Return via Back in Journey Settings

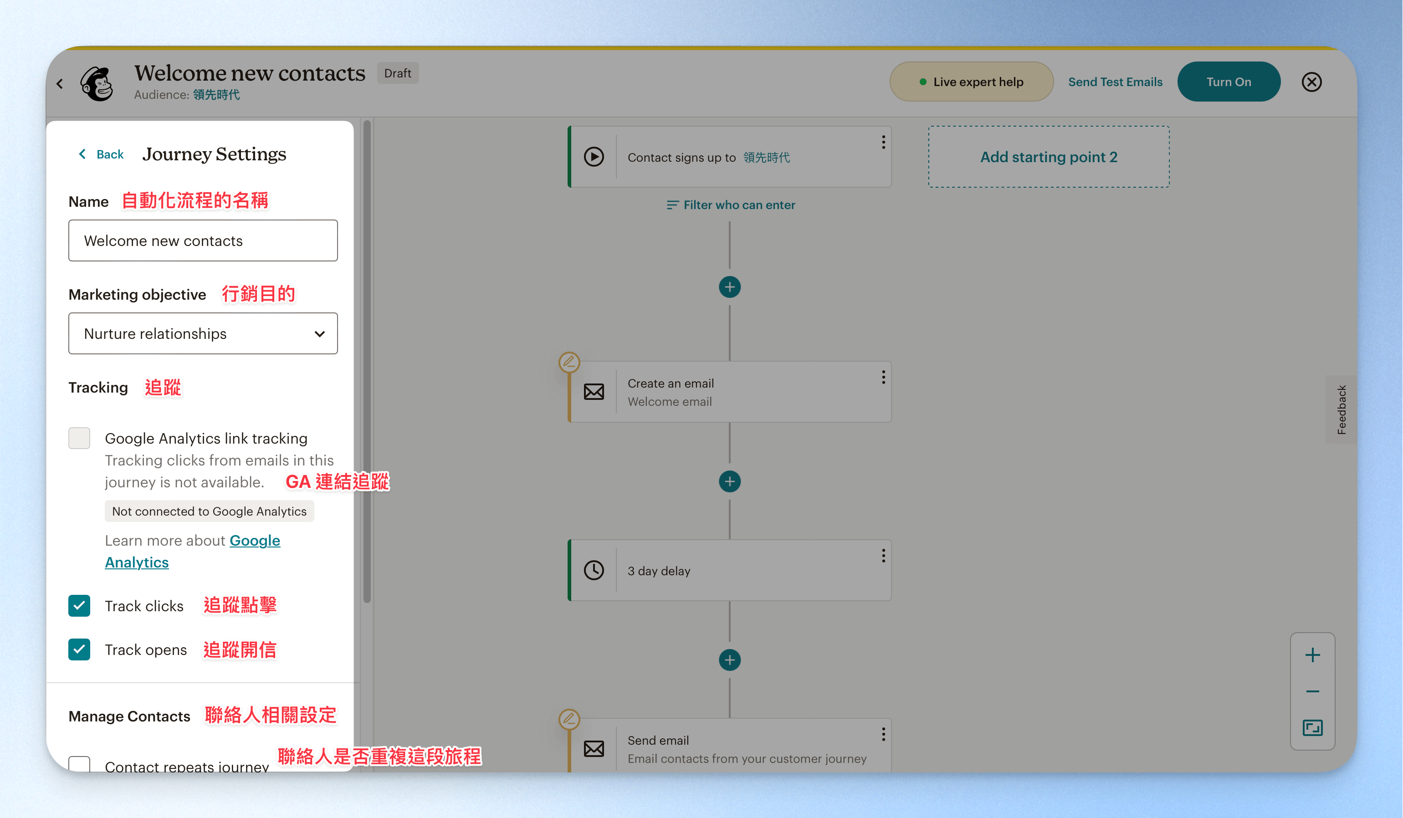pyautogui.click(x=101, y=154)
